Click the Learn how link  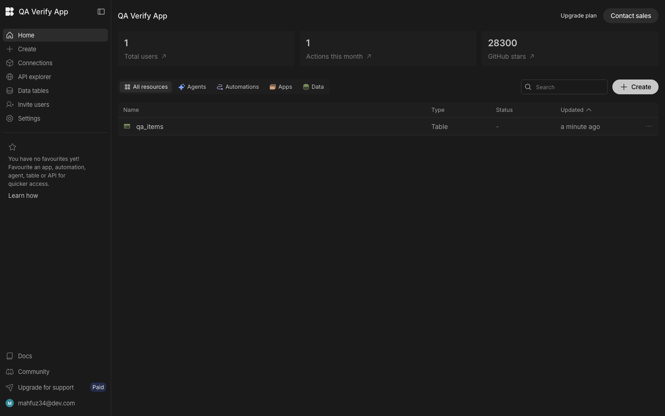click(x=23, y=196)
